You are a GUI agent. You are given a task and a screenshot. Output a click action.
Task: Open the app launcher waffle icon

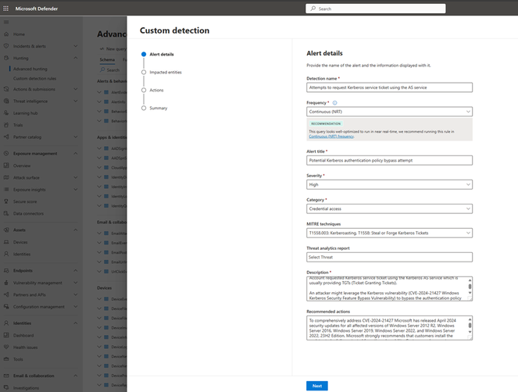5,9
